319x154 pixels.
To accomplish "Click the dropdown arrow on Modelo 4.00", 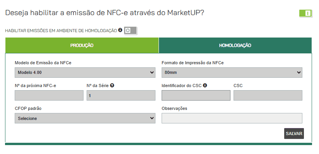I will (152, 72).
